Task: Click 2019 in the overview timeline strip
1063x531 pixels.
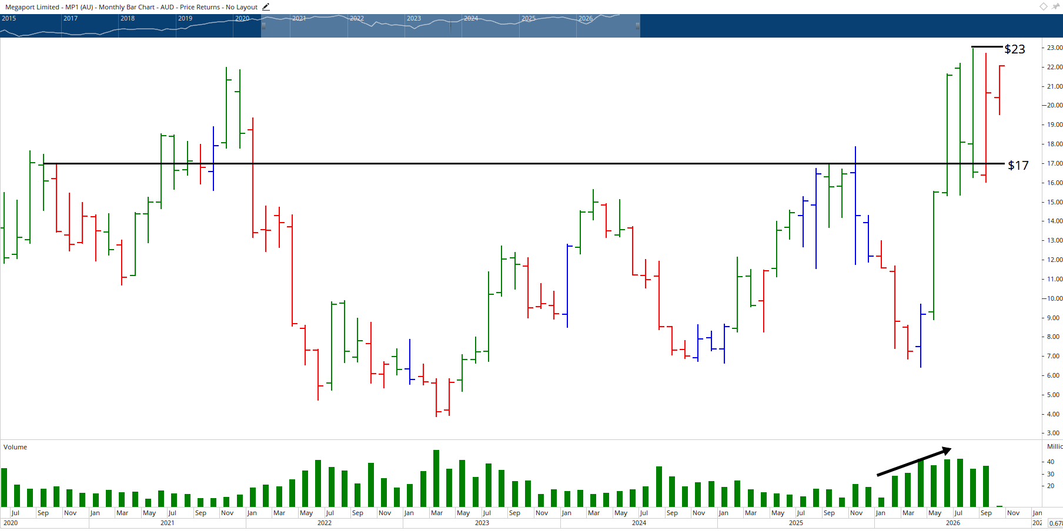Action: [x=185, y=18]
